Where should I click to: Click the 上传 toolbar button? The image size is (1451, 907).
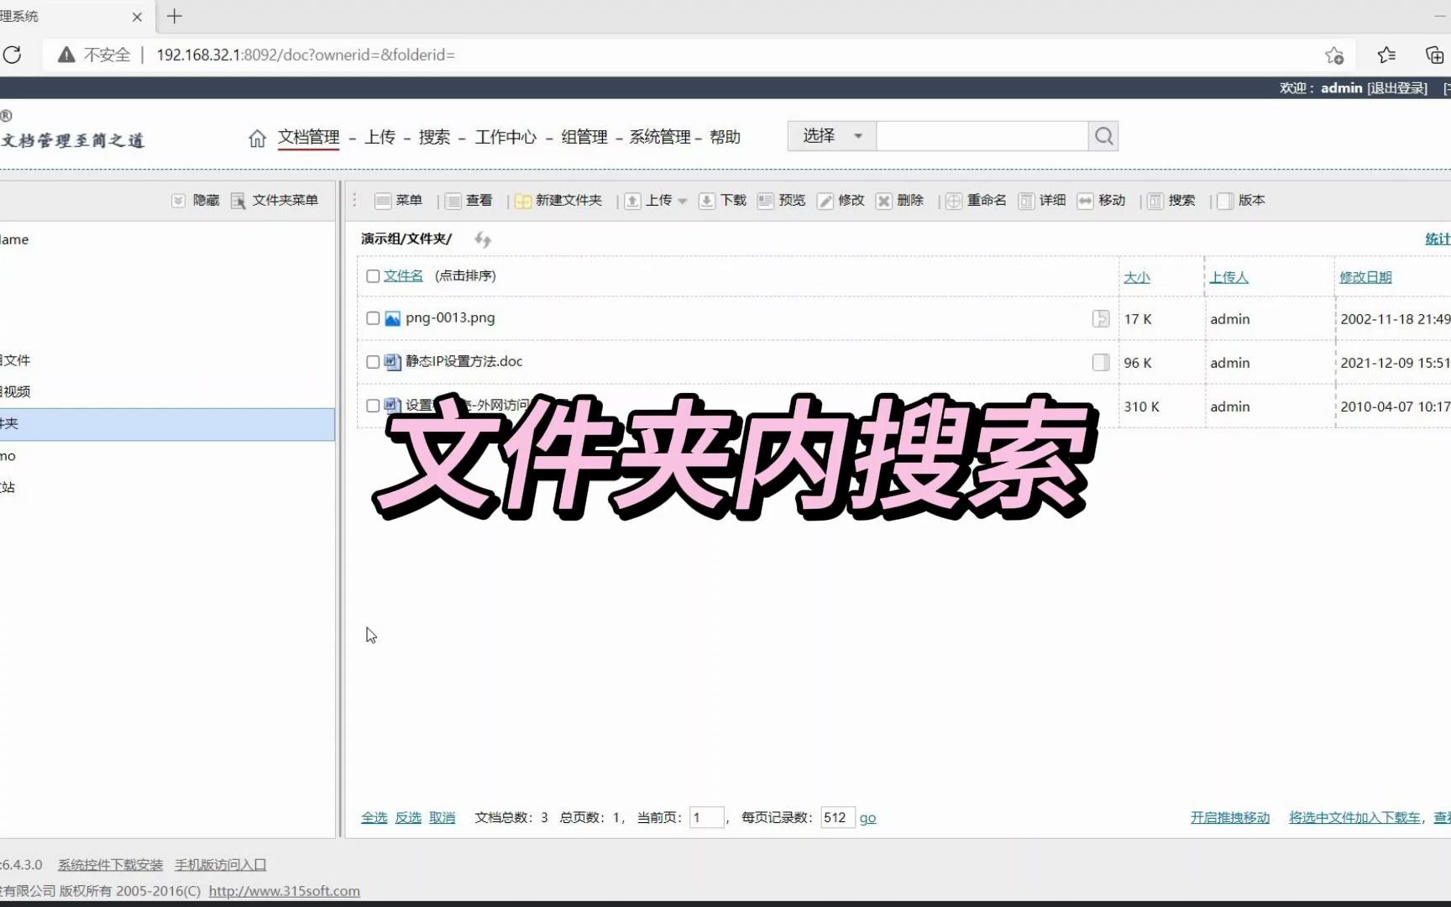tap(648, 201)
